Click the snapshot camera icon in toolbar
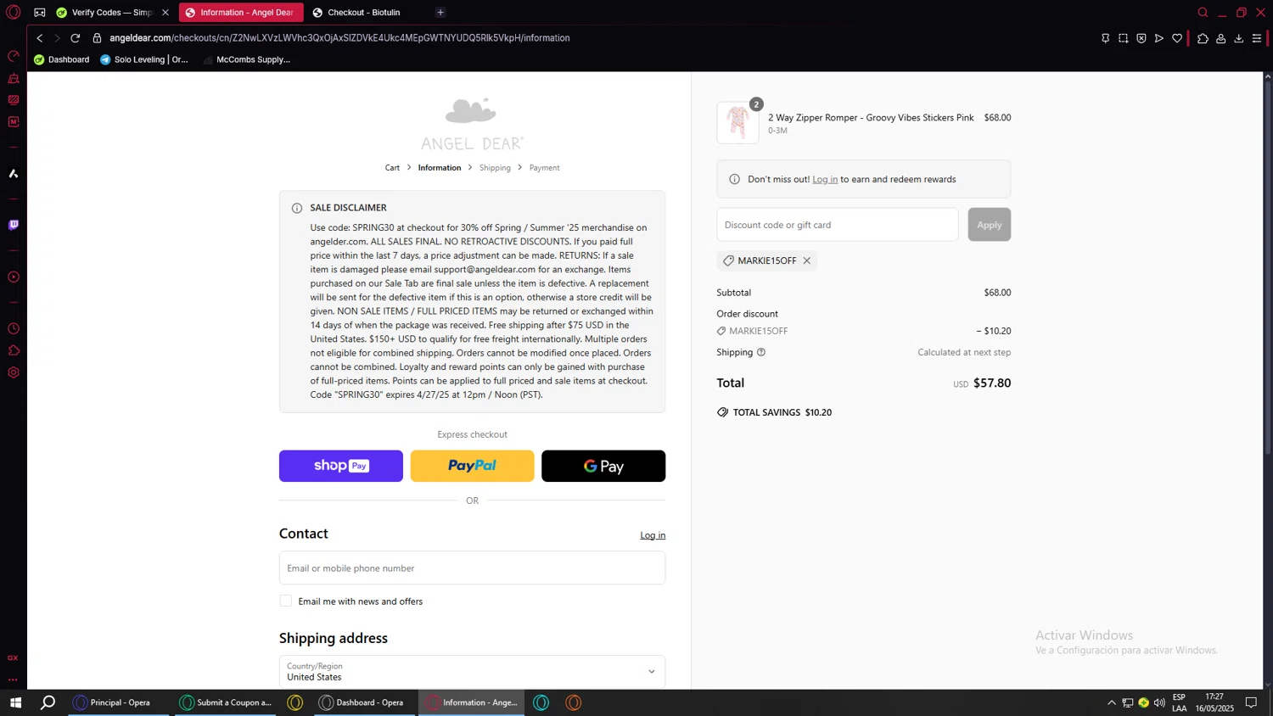This screenshot has width=1273, height=716. click(x=1123, y=38)
